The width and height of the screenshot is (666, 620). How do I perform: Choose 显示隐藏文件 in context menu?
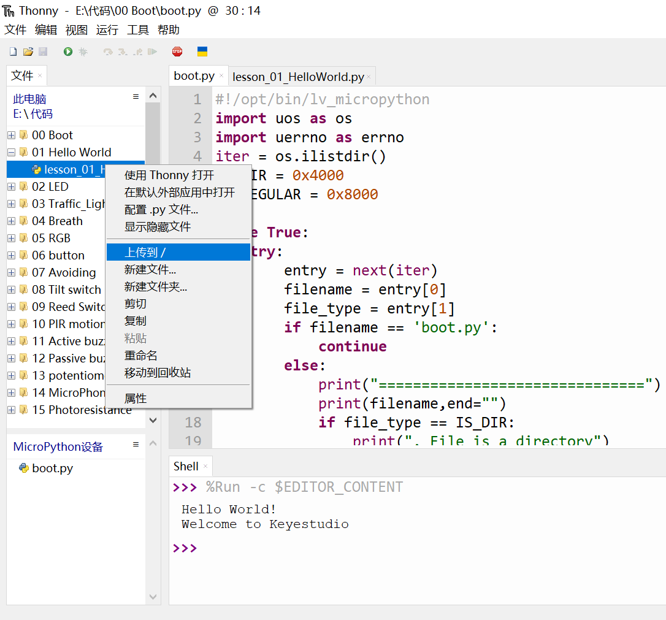[x=178, y=227]
